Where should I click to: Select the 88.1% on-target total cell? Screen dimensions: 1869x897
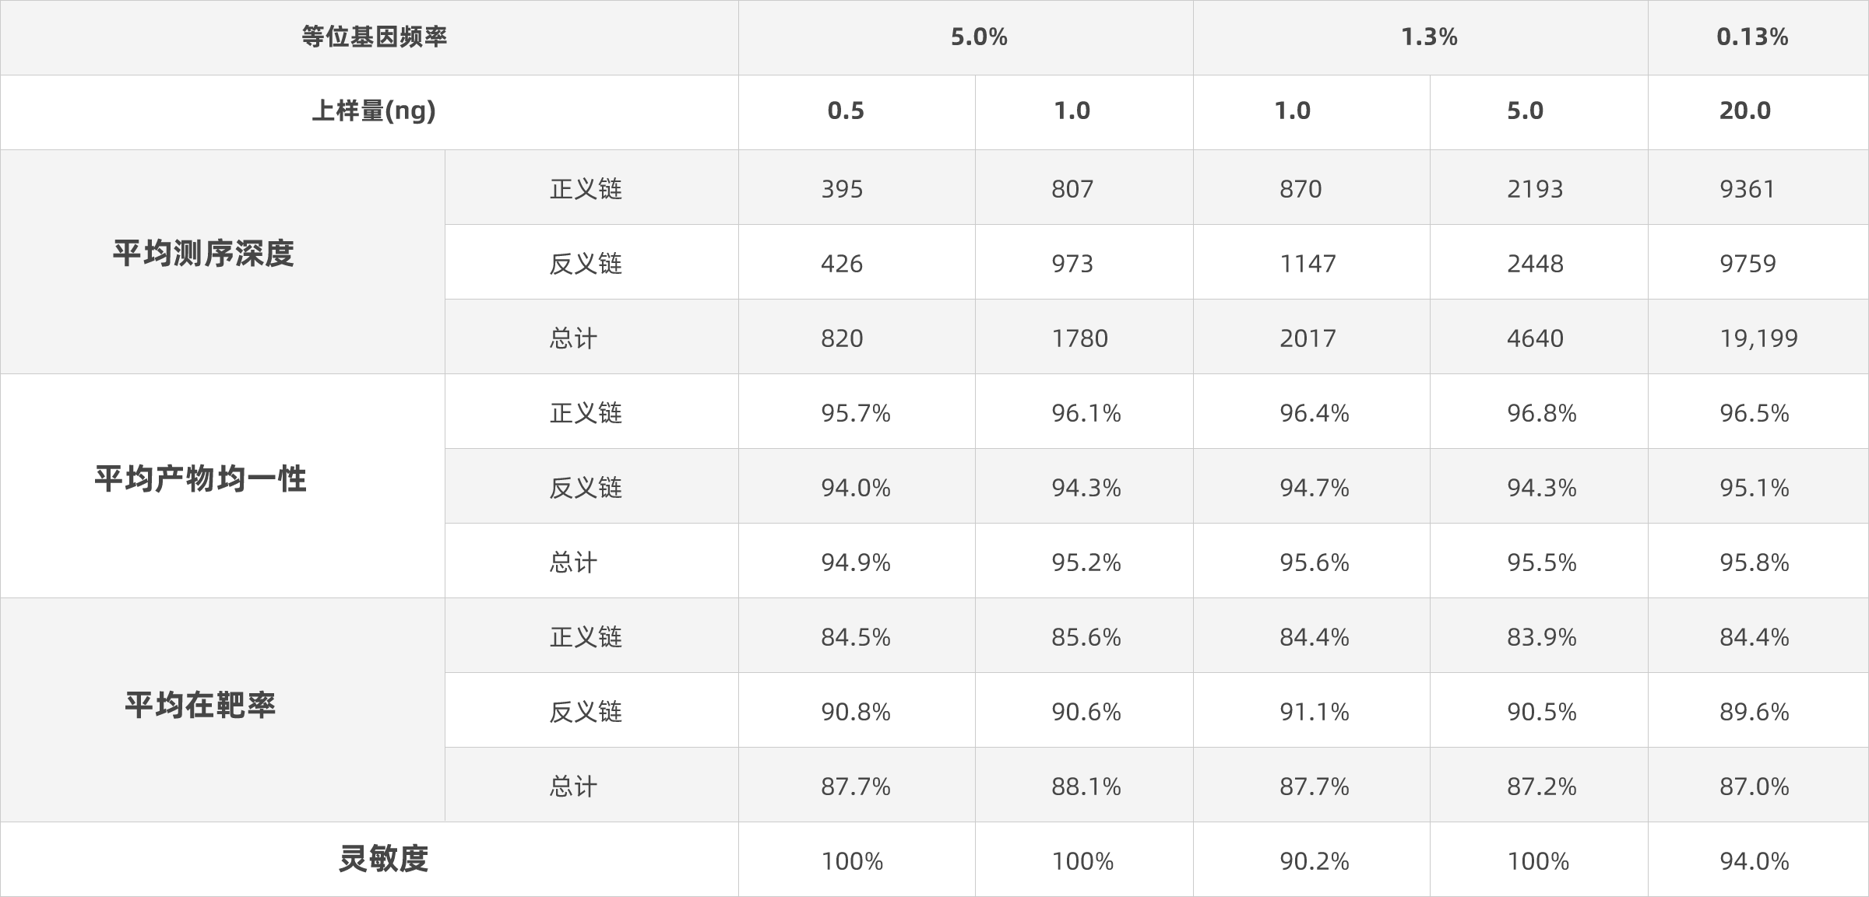(1086, 787)
